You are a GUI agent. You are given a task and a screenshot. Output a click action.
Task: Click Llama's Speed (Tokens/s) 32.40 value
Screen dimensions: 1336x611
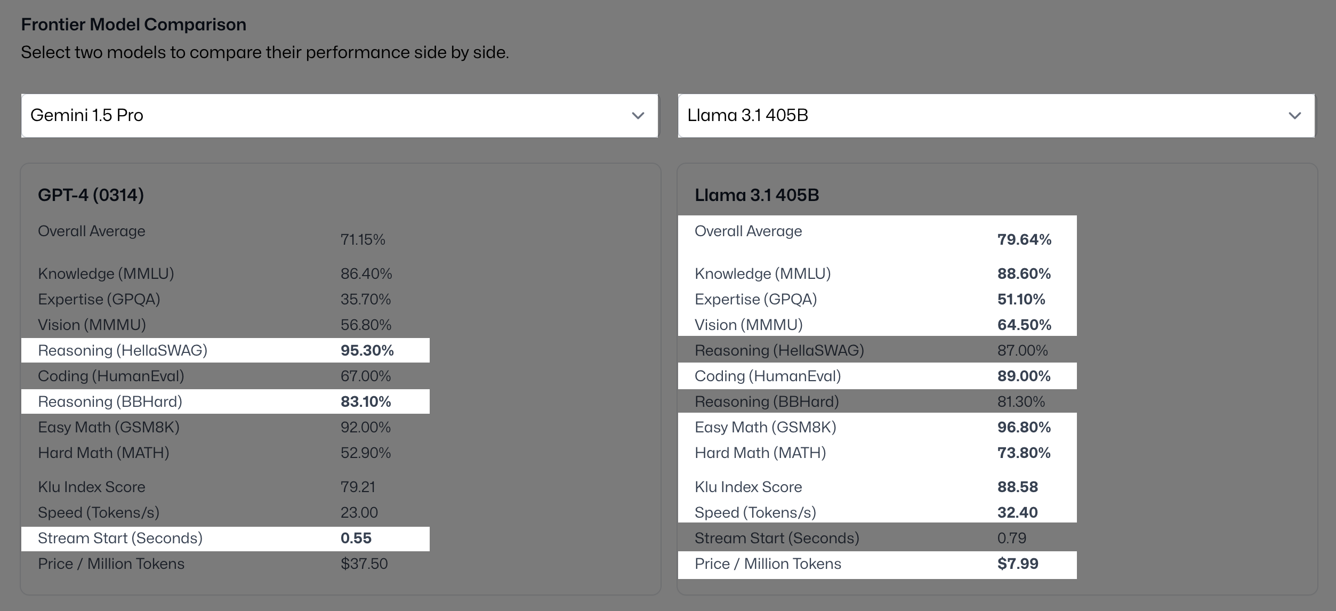1017,512
